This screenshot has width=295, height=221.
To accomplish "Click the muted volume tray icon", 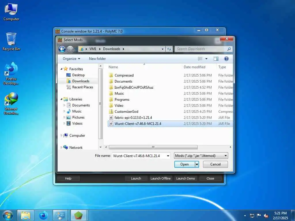I will pos(266,216).
